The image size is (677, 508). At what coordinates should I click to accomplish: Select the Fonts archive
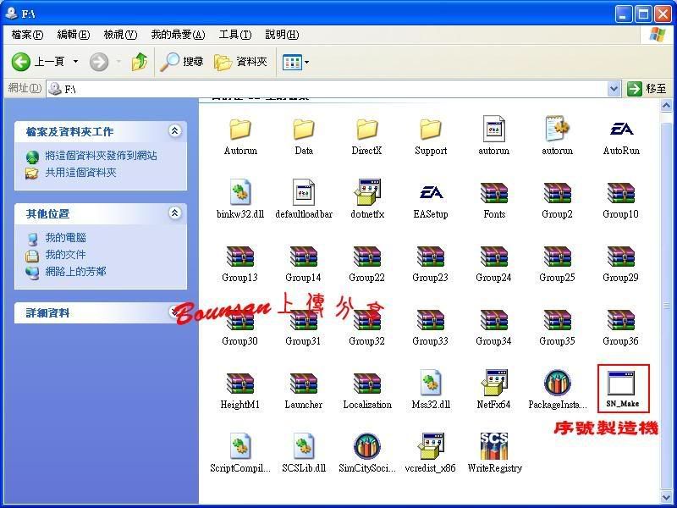click(494, 200)
